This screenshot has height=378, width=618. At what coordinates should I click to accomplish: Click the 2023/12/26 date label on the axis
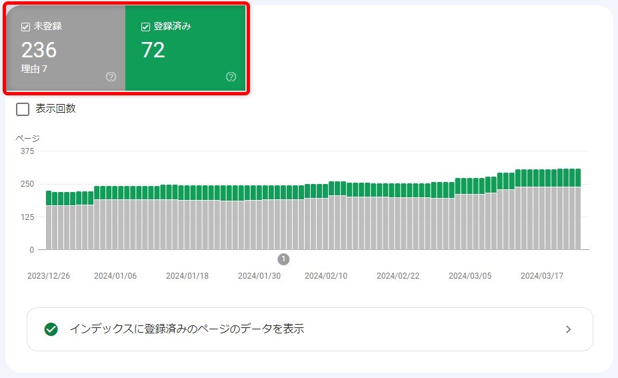(x=49, y=276)
